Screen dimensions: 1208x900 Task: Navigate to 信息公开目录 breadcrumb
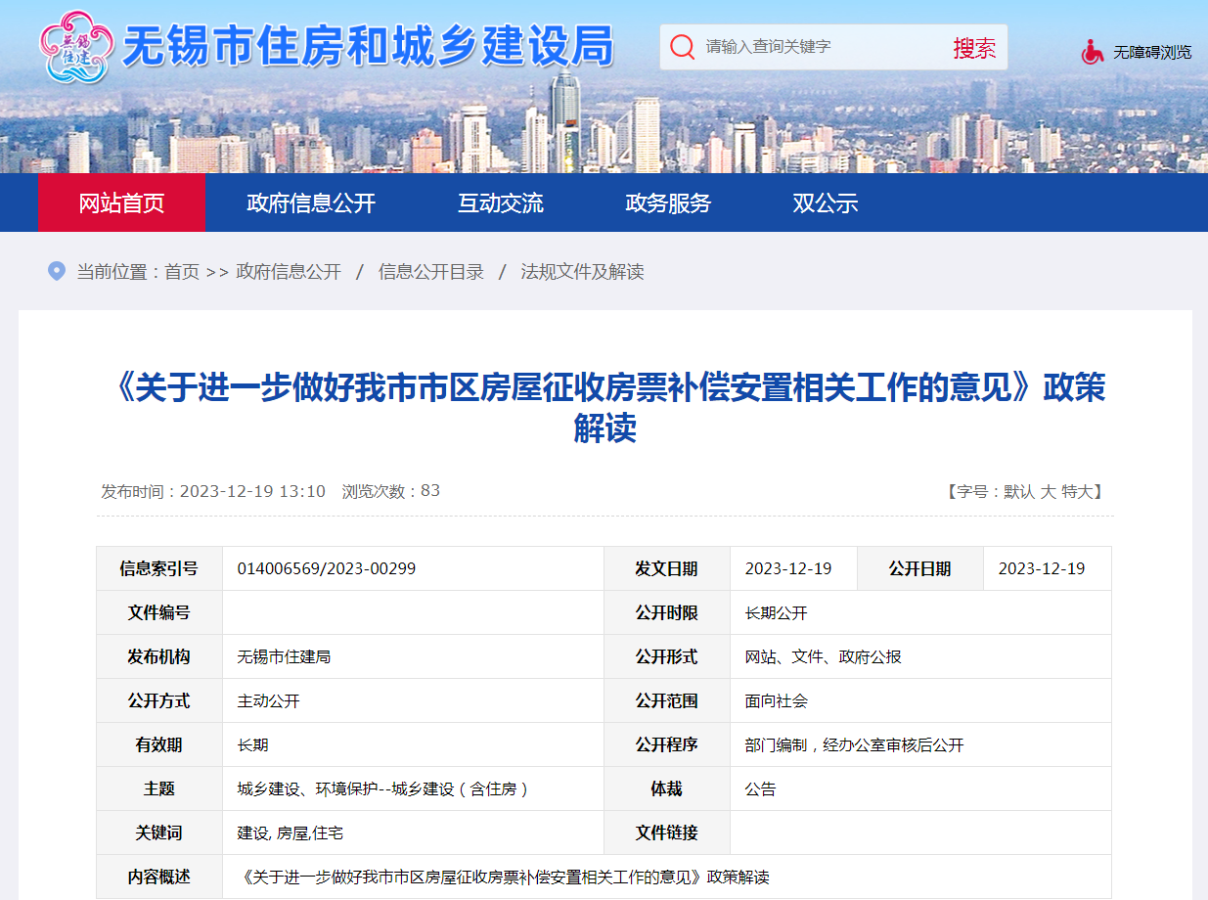point(430,272)
